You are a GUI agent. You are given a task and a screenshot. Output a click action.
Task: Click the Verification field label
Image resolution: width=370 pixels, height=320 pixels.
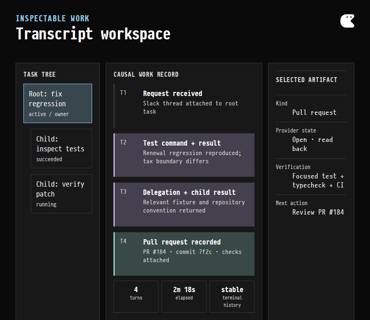[x=293, y=167]
